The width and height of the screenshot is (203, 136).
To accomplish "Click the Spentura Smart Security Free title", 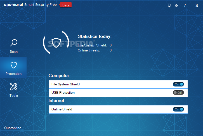I will click(30, 5).
